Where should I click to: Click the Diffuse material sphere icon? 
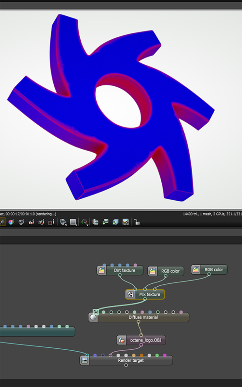click(x=93, y=317)
